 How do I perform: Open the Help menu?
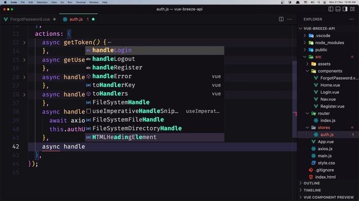105,2
